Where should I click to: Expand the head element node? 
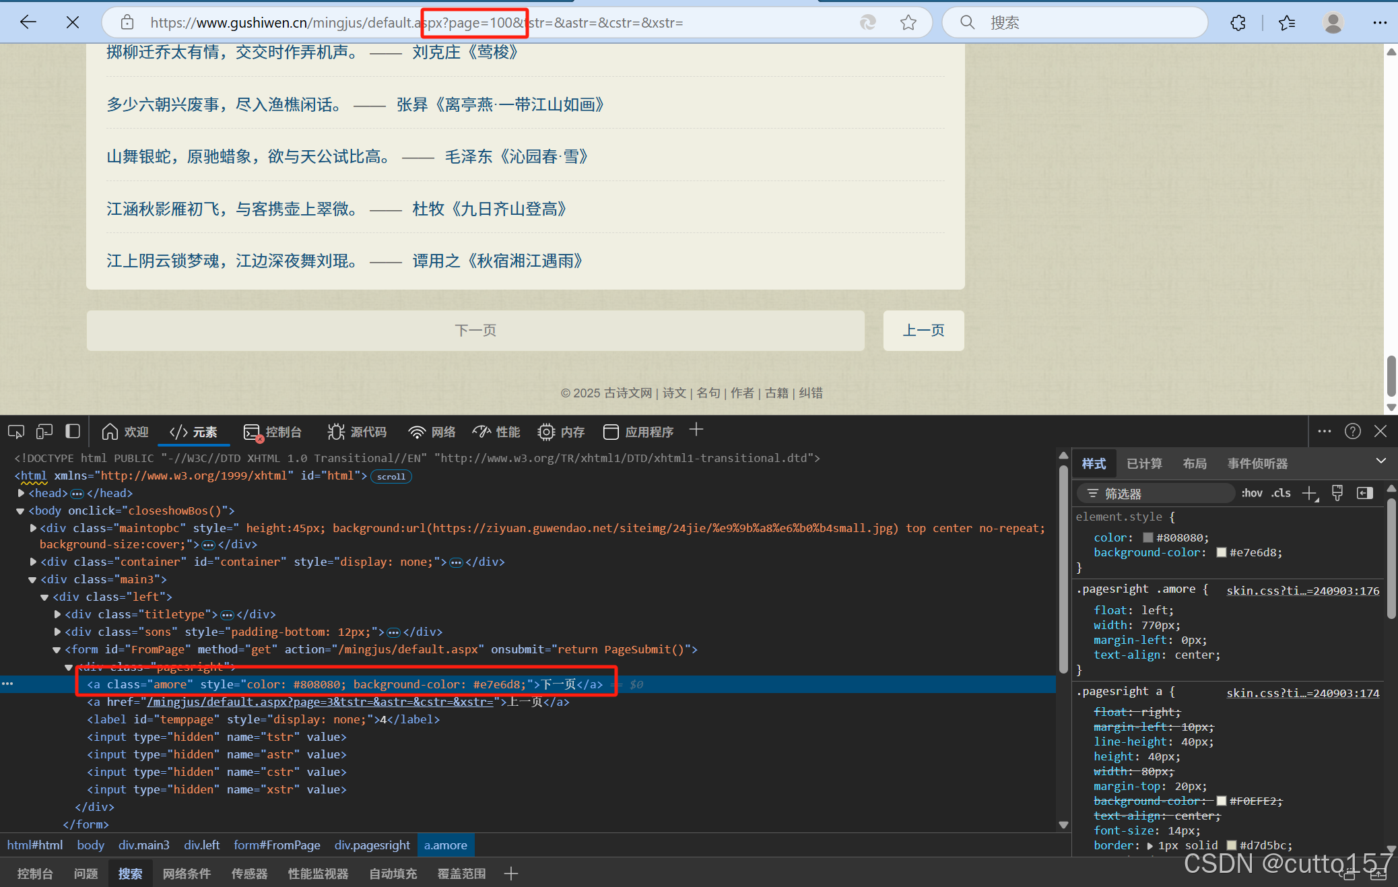point(21,493)
